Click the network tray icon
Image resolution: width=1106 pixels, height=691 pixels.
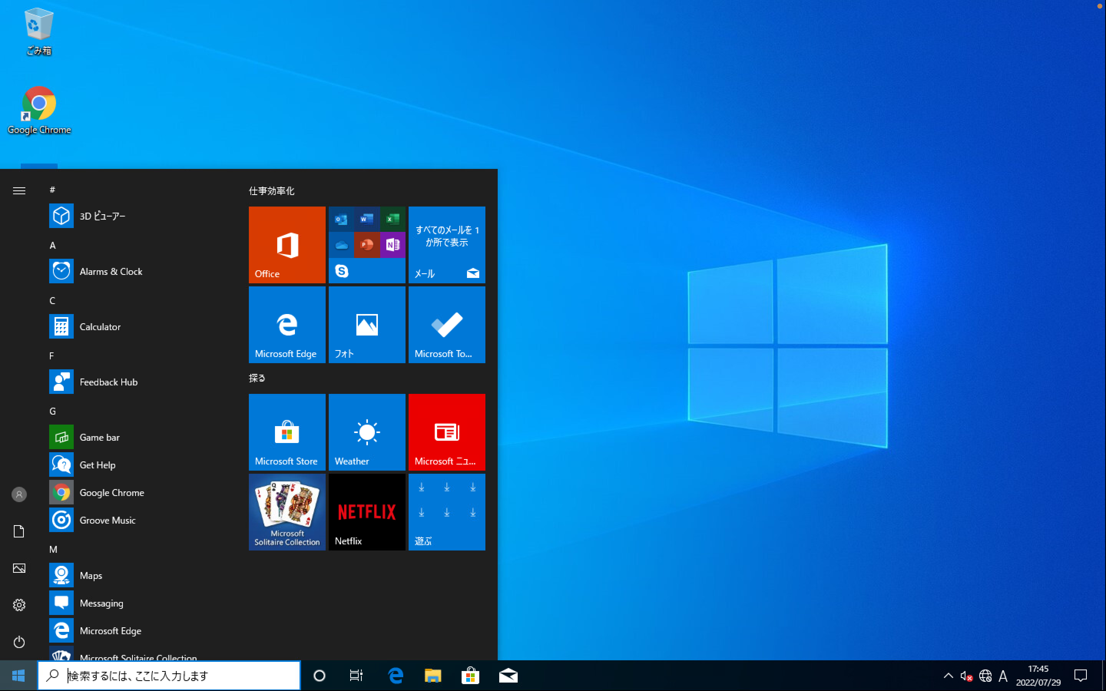pos(985,676)
